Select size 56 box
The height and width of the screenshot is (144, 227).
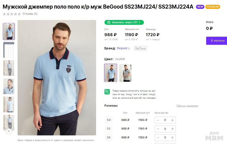click(109, 137)
